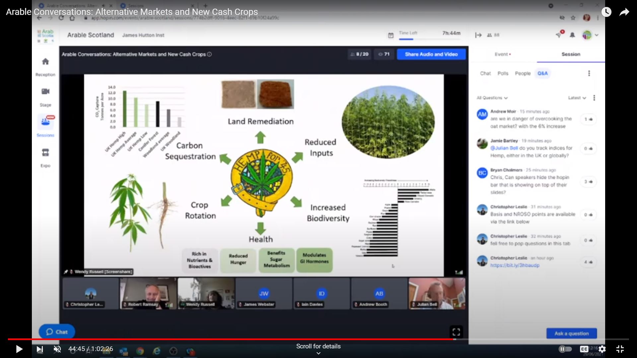Image resolution: width=637 pixels, height=358 pixels.
Task: Open the https://bit.ly/3hbaudp link
Action: (x=515, y=265)
